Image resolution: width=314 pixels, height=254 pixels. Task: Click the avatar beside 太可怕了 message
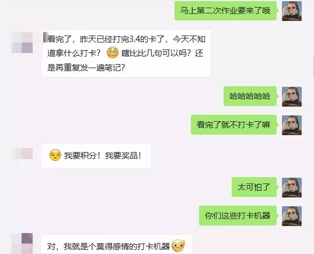point(292,188)
